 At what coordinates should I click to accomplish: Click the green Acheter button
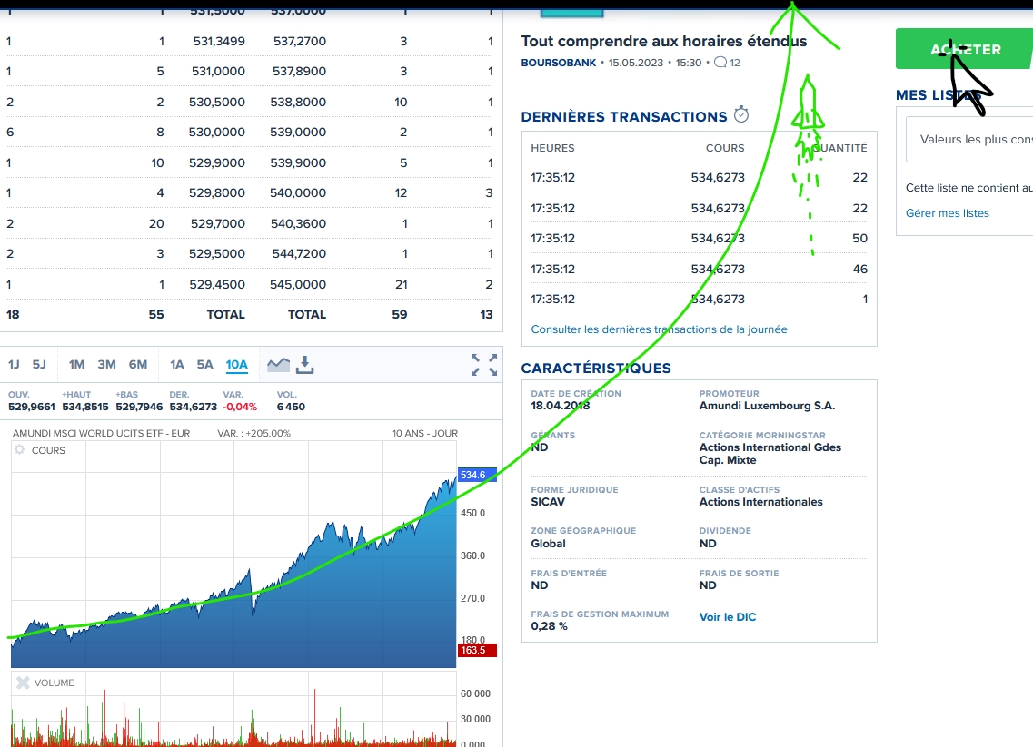[x=964, y=49]
